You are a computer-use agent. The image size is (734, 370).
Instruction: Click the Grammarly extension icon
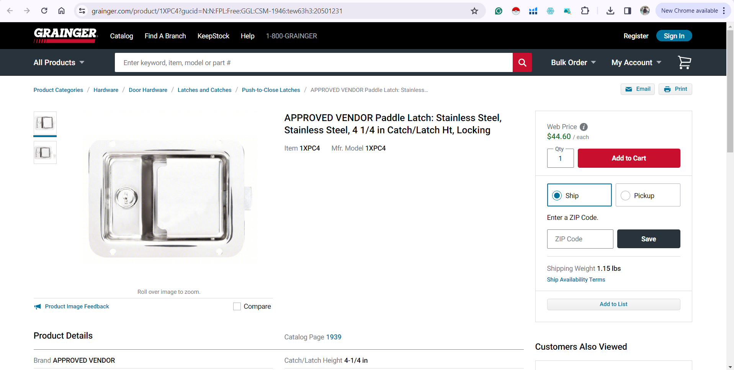tap(499, 11)
